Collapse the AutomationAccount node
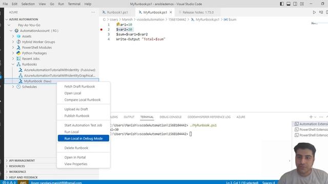Screen dimensions: 328x184 11,31
